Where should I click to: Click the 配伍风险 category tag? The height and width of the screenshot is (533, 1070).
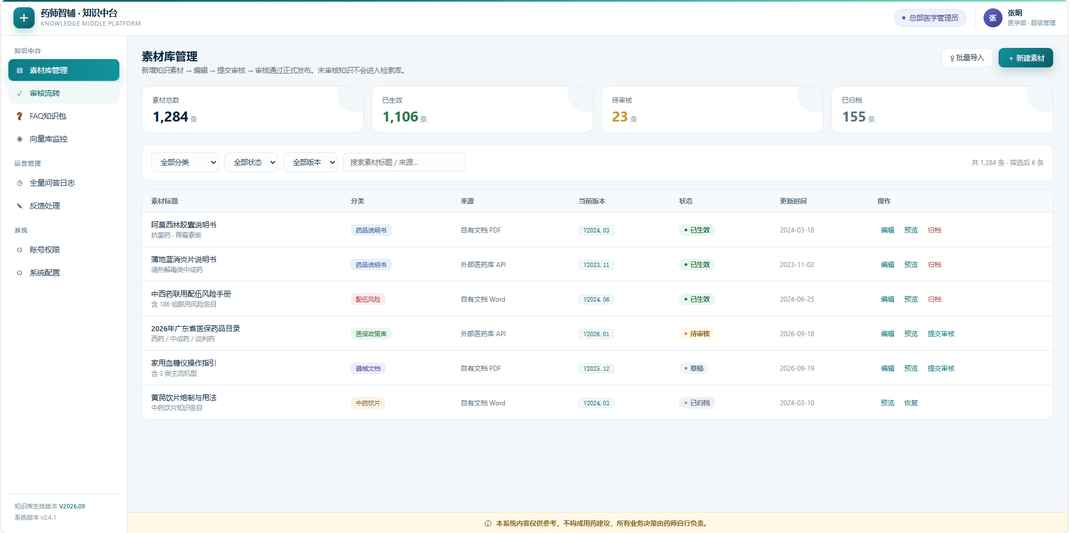368,299
